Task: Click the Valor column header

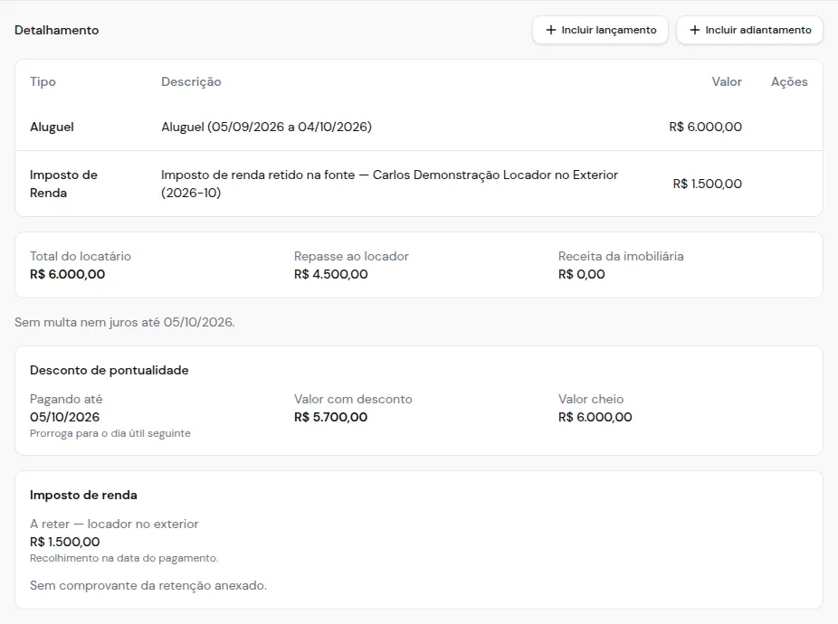Action: 727,81
